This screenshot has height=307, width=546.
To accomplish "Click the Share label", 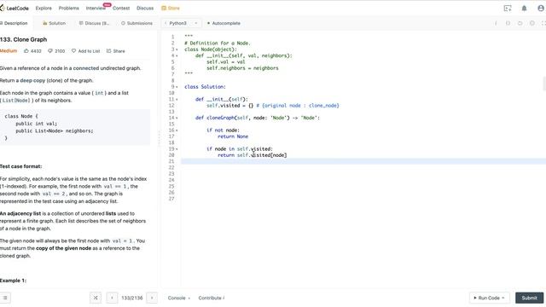I will point(119,51).
